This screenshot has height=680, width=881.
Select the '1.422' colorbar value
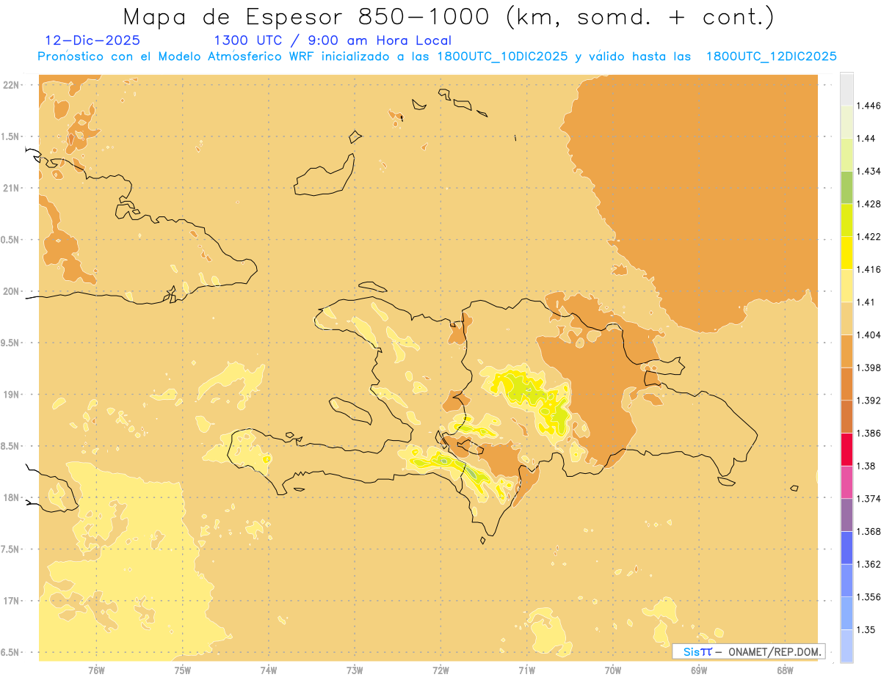[x=869, y=236]
